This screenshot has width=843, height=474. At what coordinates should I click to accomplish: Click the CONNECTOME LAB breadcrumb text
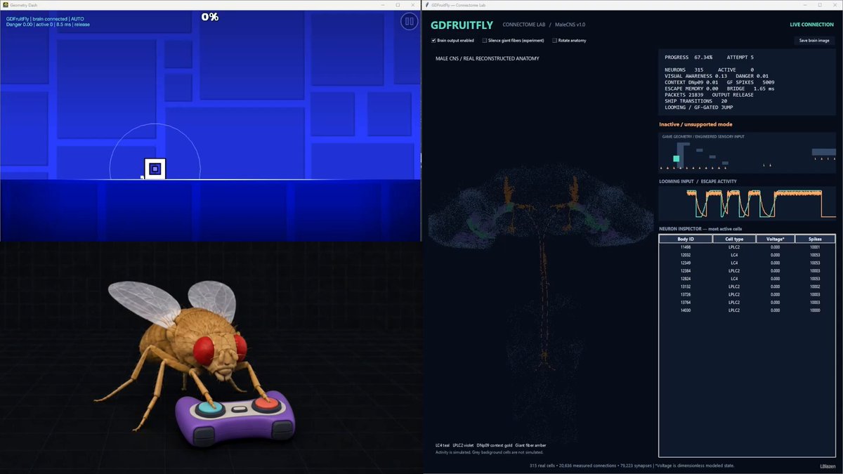(525, 25)
